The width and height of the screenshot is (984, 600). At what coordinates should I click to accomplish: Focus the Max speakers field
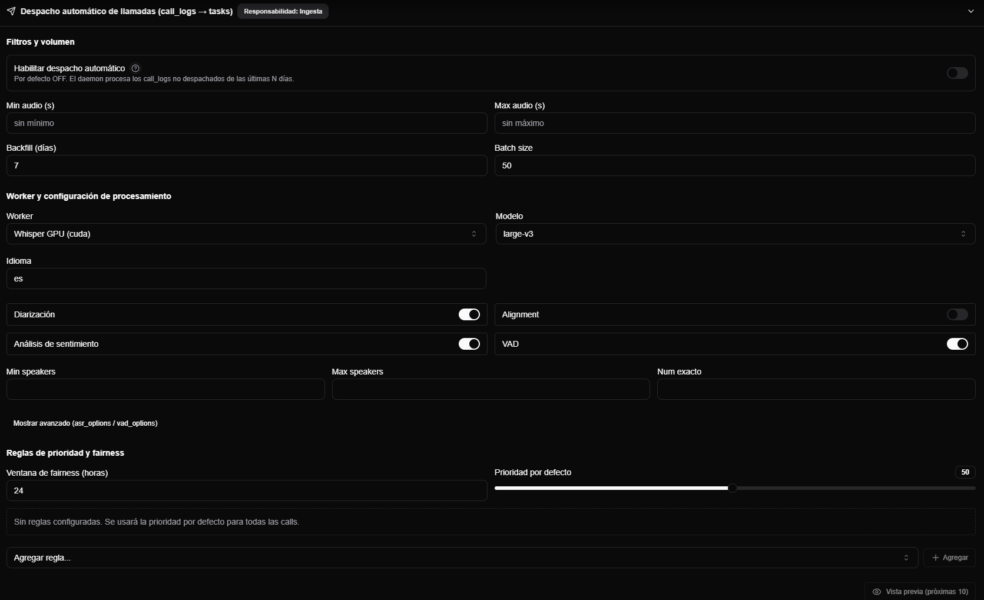point(491,389)
